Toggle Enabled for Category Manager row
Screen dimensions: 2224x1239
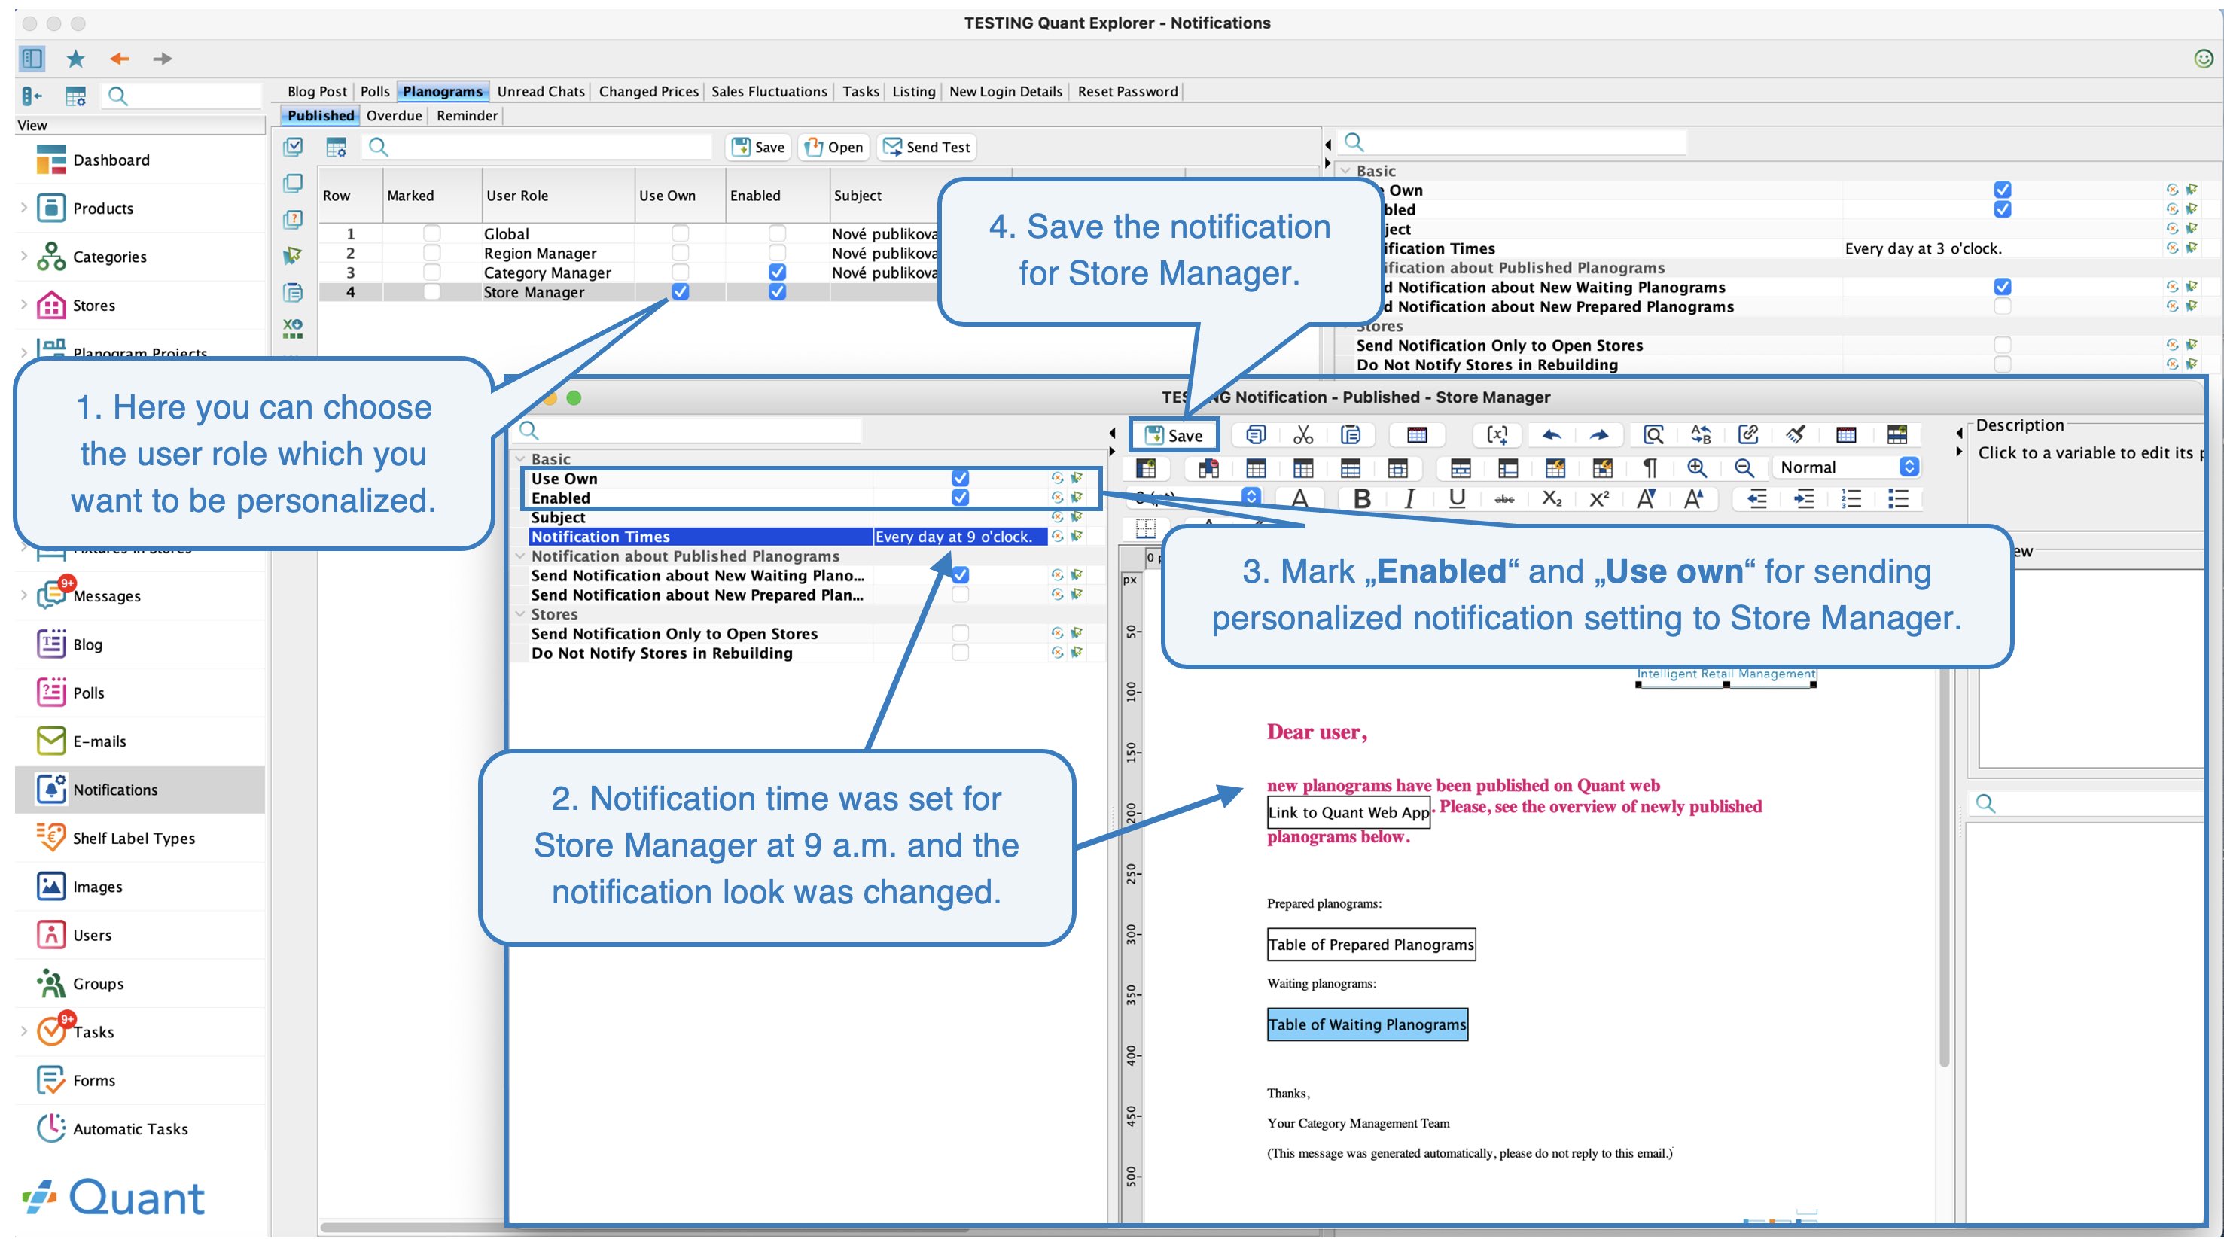(777, 272)
